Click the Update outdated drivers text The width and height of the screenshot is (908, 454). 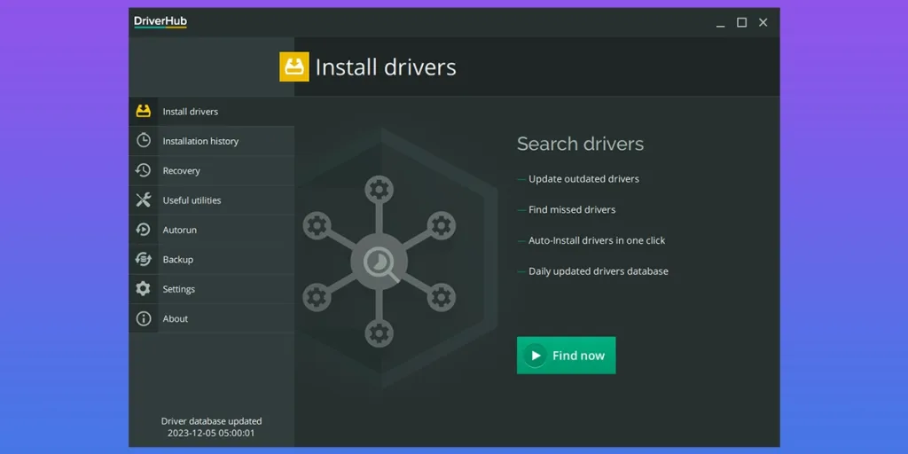[583, 179]
